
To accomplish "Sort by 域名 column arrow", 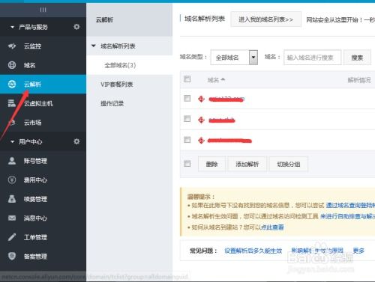I will (223, 79).
